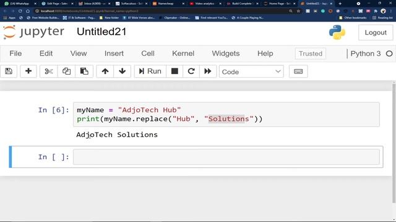This screenshot has height=222, width=396.
Task: Switch to the WhatsApp browser tab
Action: (20, 4)
